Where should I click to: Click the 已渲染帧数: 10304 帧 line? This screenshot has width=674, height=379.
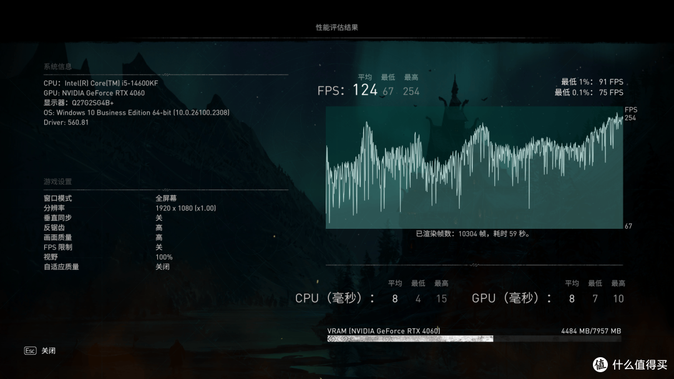click(x=473, y=234)
